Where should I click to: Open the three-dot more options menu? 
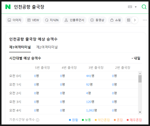[x=145, y=20]
